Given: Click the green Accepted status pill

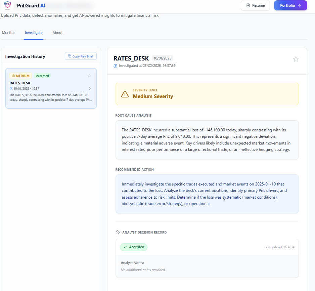Looking at the screenshot, I should click(x=134, y=247).
